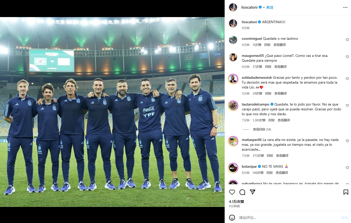This screenshot has width=351, height=223.
Task: Open emoji picker in comment box
Action: 232,218
